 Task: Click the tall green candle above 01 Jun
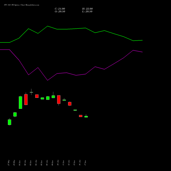coord(21,103)
